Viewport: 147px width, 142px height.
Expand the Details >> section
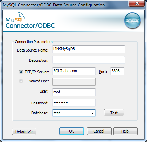[24, 131]
